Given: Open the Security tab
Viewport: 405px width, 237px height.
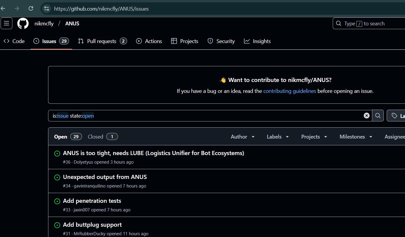Looking at the screenshot, I should pos(221,41).
